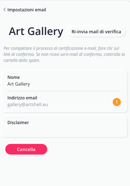Click the red Cancella button
Image resolution: width=130 pixels, height=186 pixels.
[x=26, y=149]
